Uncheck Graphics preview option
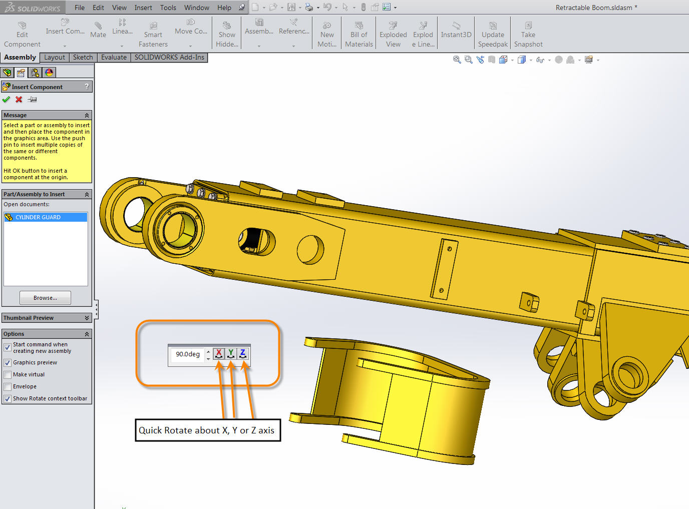Image resolution: width=689 pixels, height=509 pixels. (x=8, y=362)
